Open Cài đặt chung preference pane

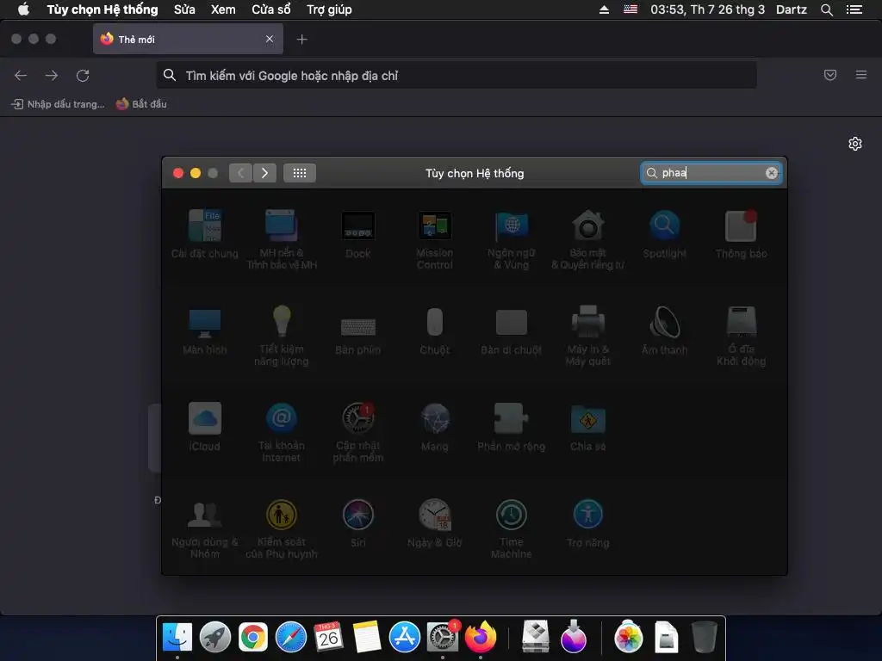click(205, 234)
